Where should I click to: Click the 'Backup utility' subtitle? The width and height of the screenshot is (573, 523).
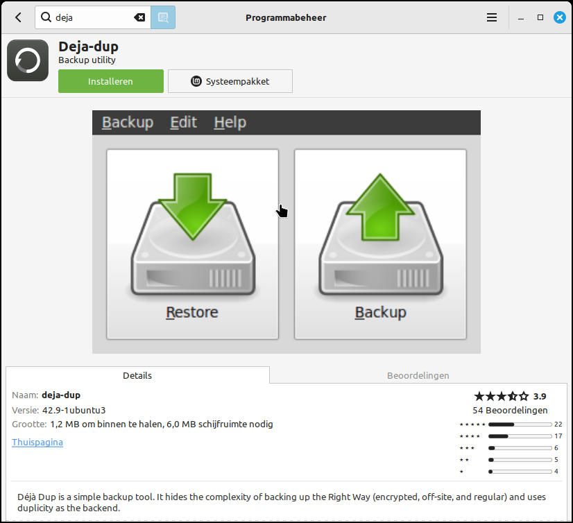click(87, 60)
